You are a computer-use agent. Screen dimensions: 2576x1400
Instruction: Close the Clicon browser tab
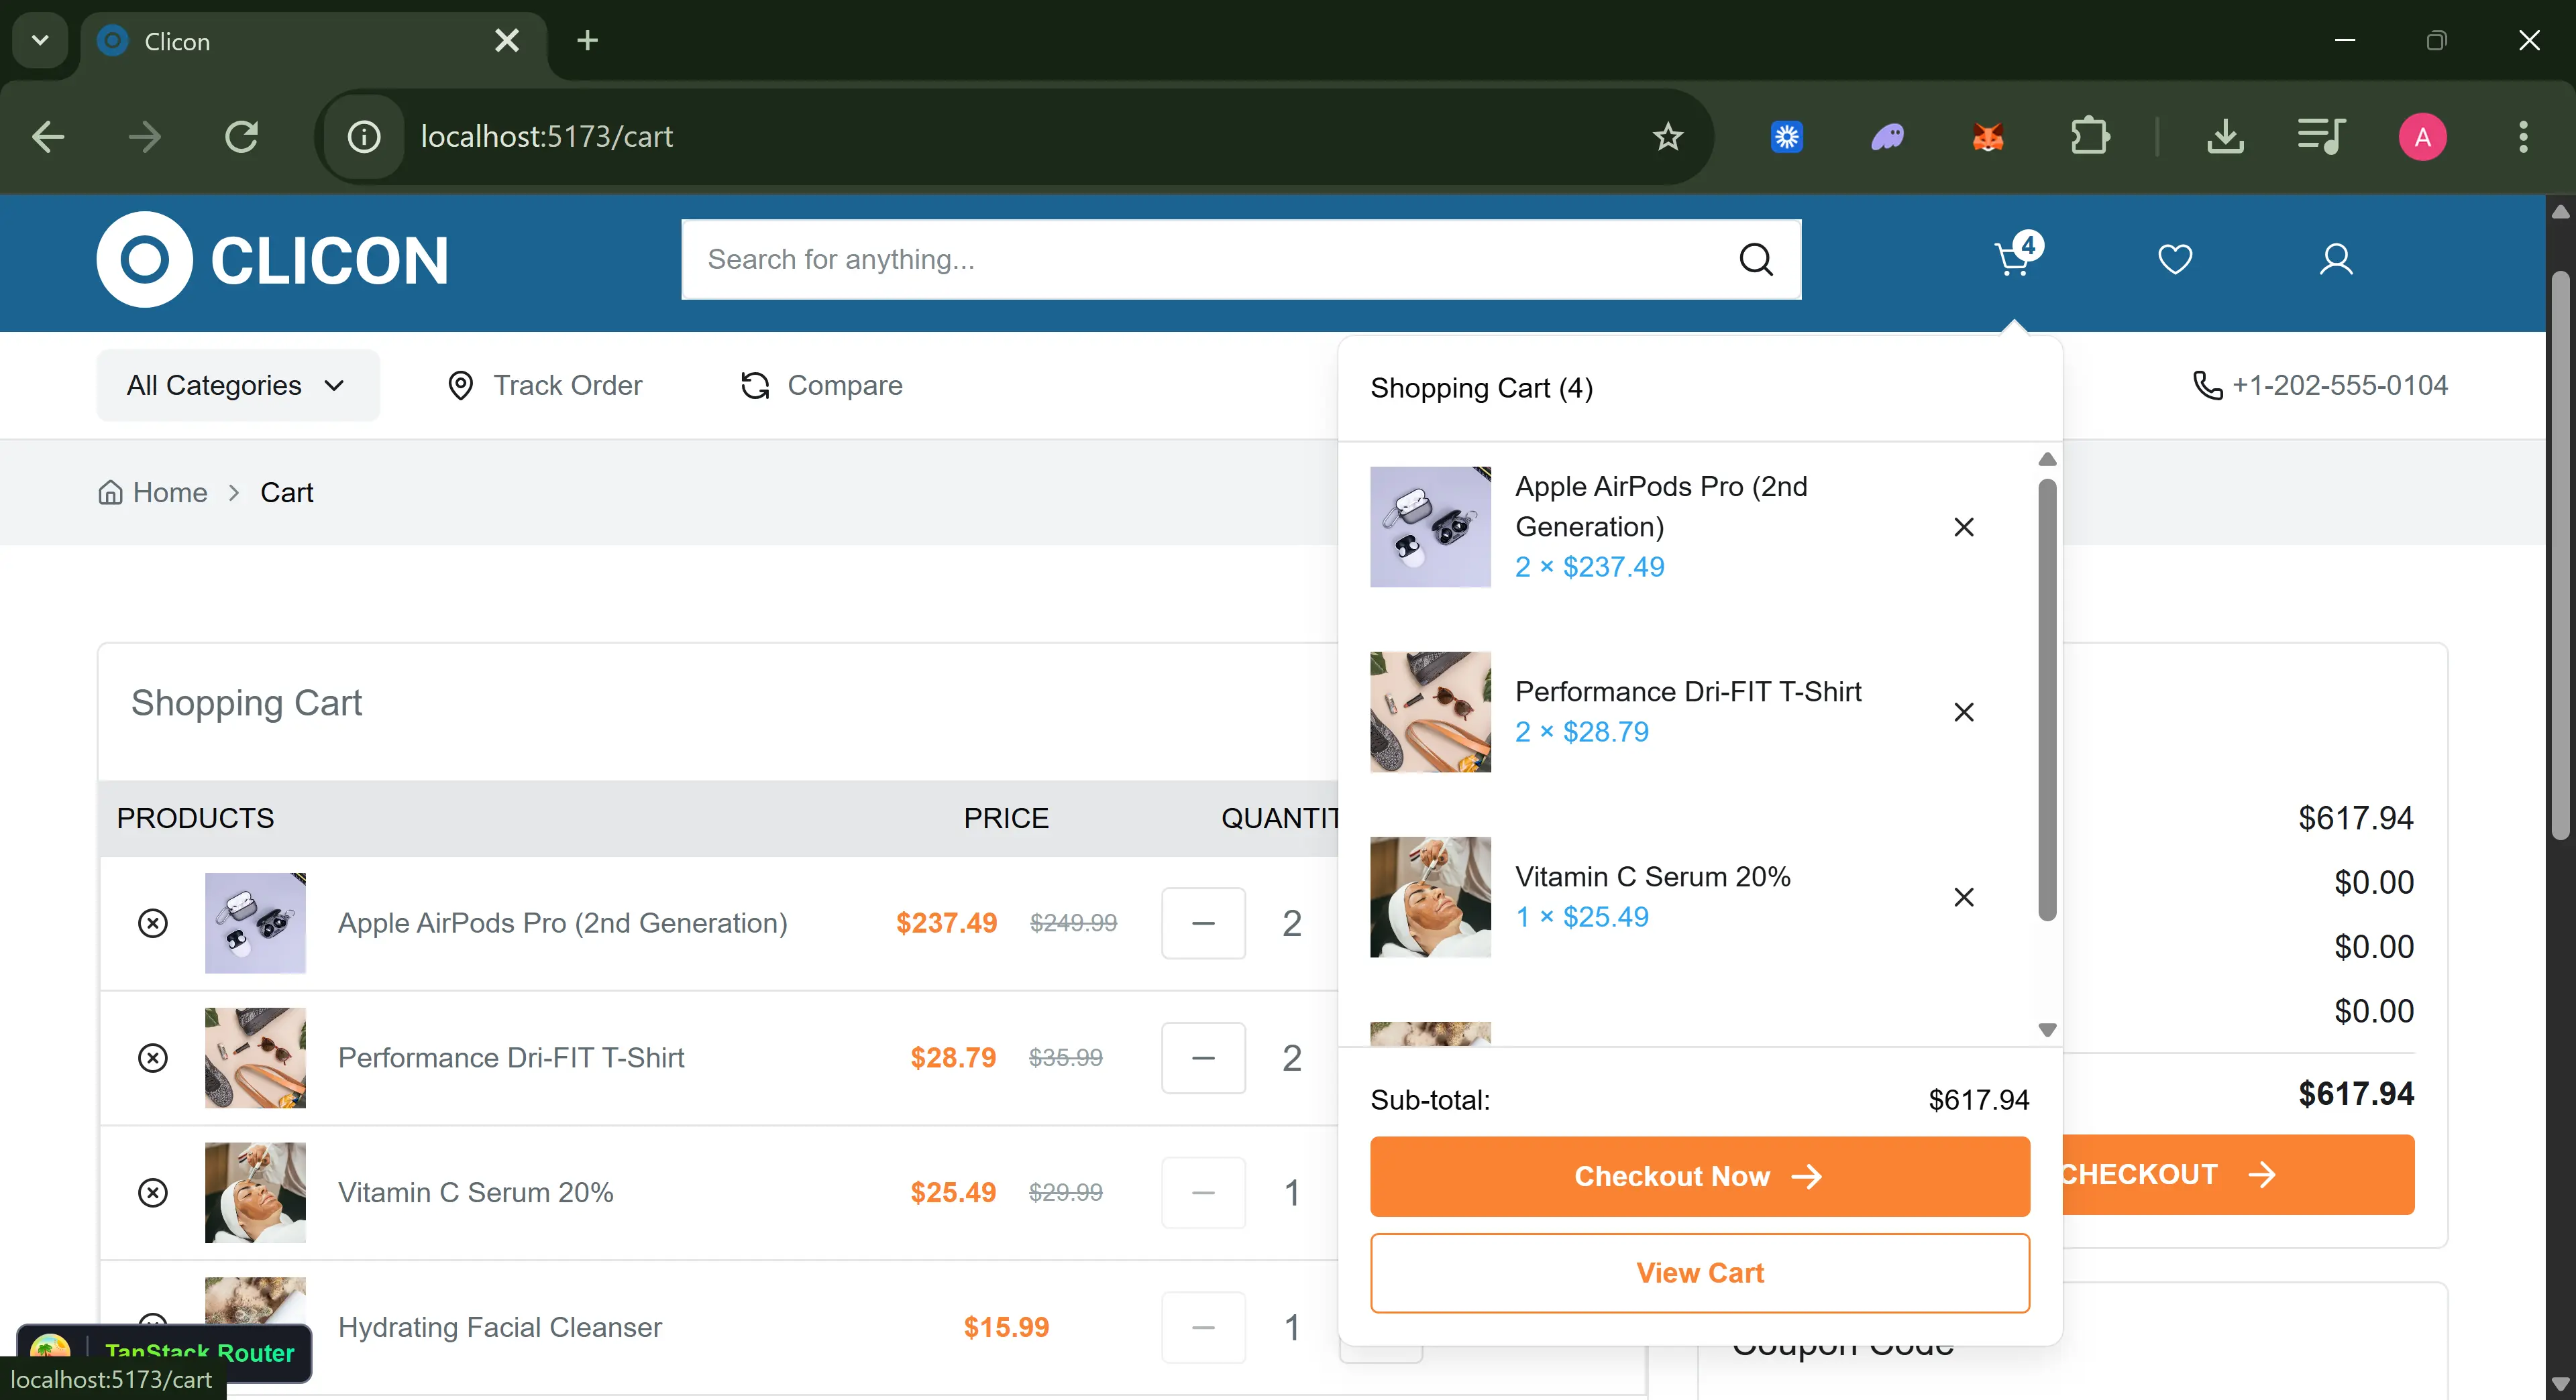pyautogui.click(x=507, y=41)
